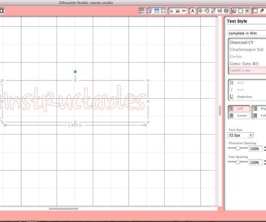Click the pencil icon in the toolbar
The height and width of the screenshot is (222, 266).
(262, 11)
